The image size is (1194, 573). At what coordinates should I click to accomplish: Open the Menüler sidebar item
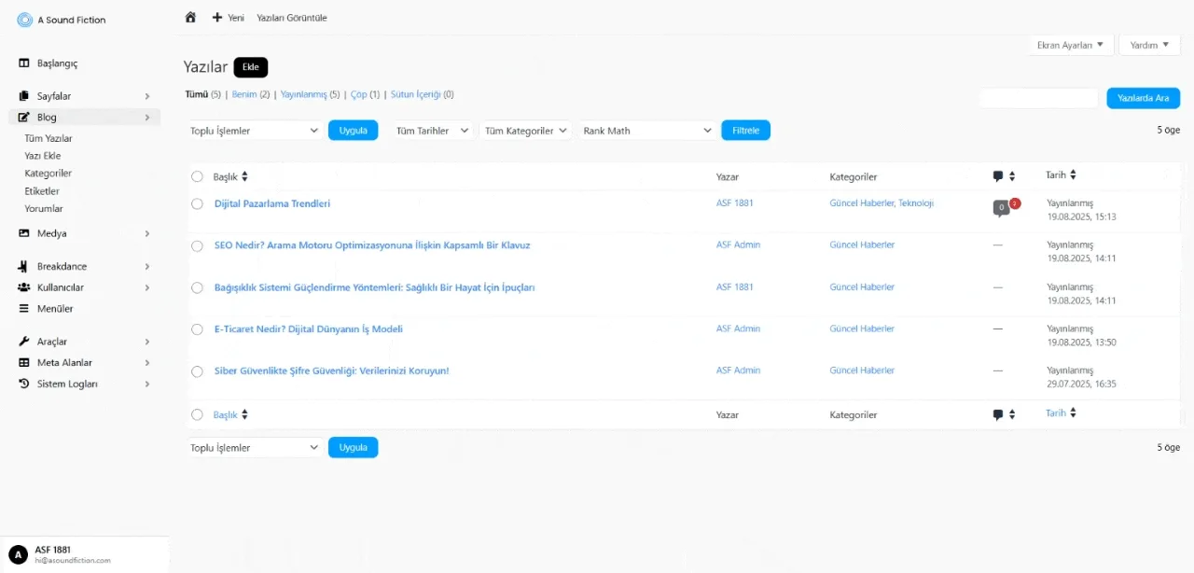coord(54,309)
